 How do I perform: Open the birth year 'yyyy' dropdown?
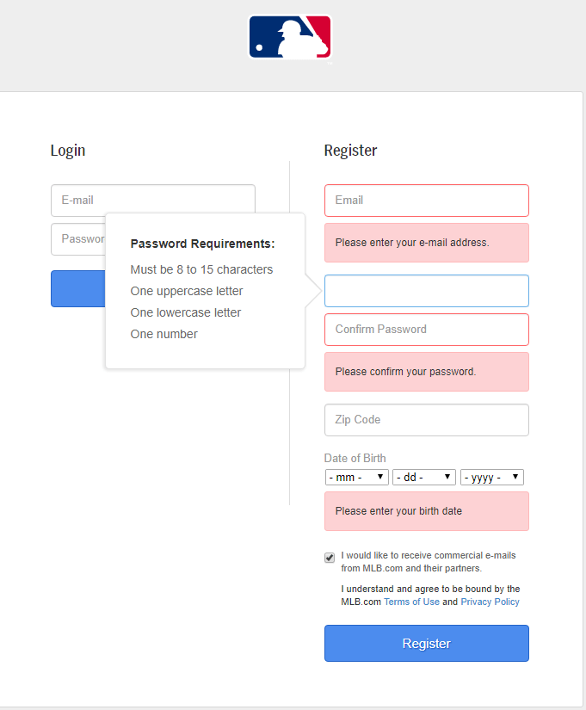491,477
